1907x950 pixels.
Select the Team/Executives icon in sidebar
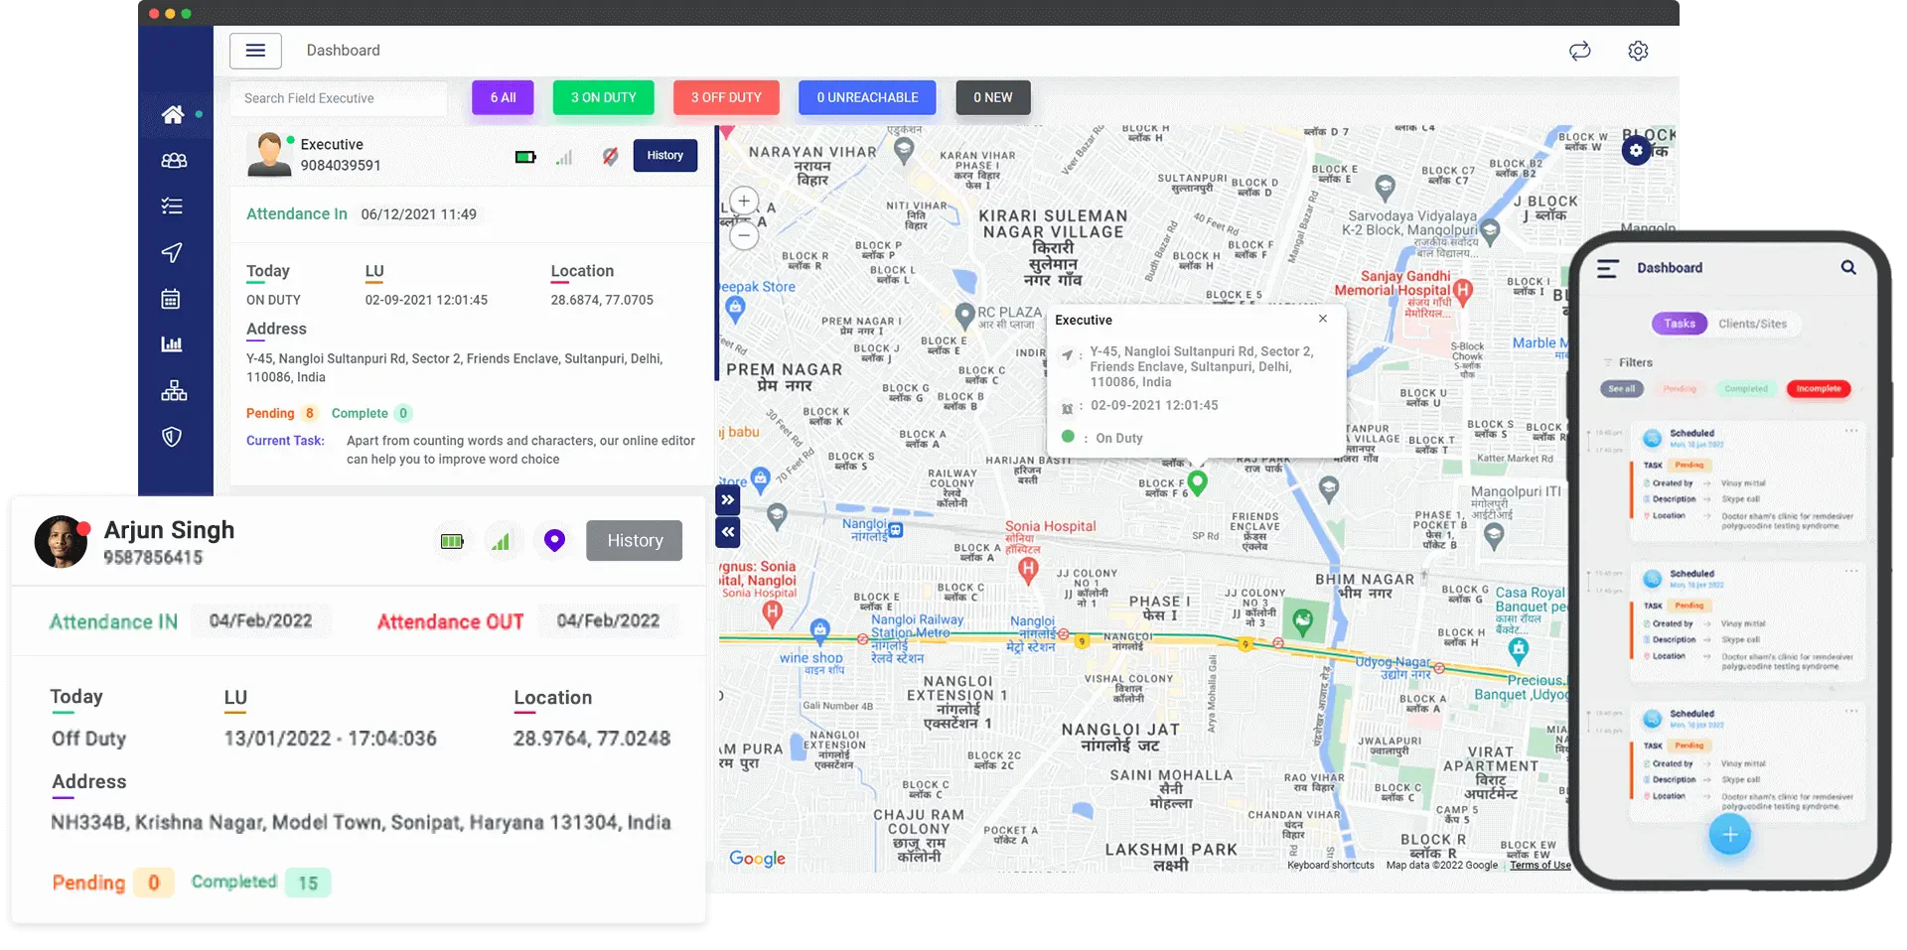click(173, 160)
